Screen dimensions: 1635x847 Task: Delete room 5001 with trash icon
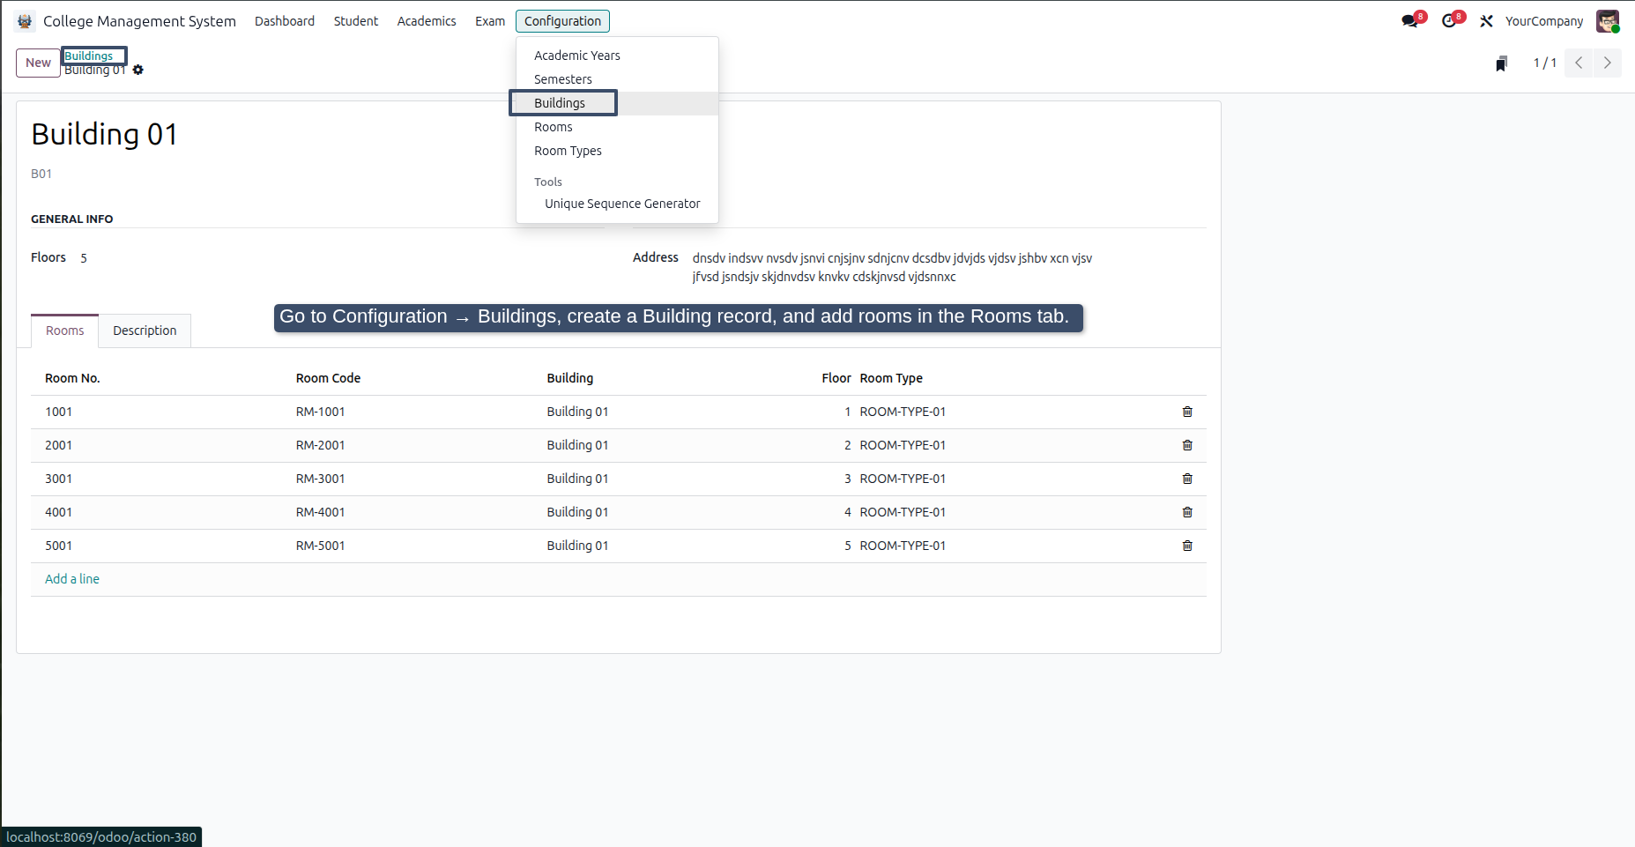click(1187, 546)
